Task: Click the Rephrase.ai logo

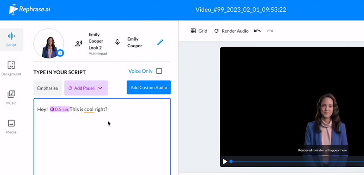Action: 30,10
